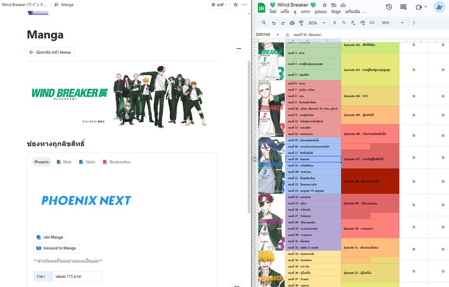449x287 pixels.
Task: Open more toolbar options vertical dots
Action: click(x=414, y=23)
